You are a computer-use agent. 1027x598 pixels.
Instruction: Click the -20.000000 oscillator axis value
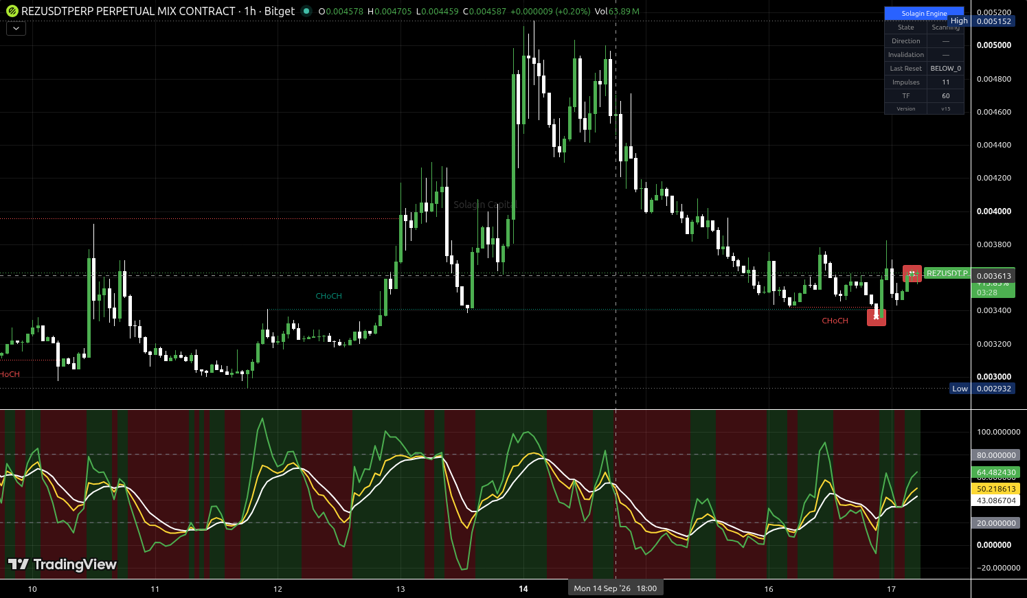[x=998, y=568]
